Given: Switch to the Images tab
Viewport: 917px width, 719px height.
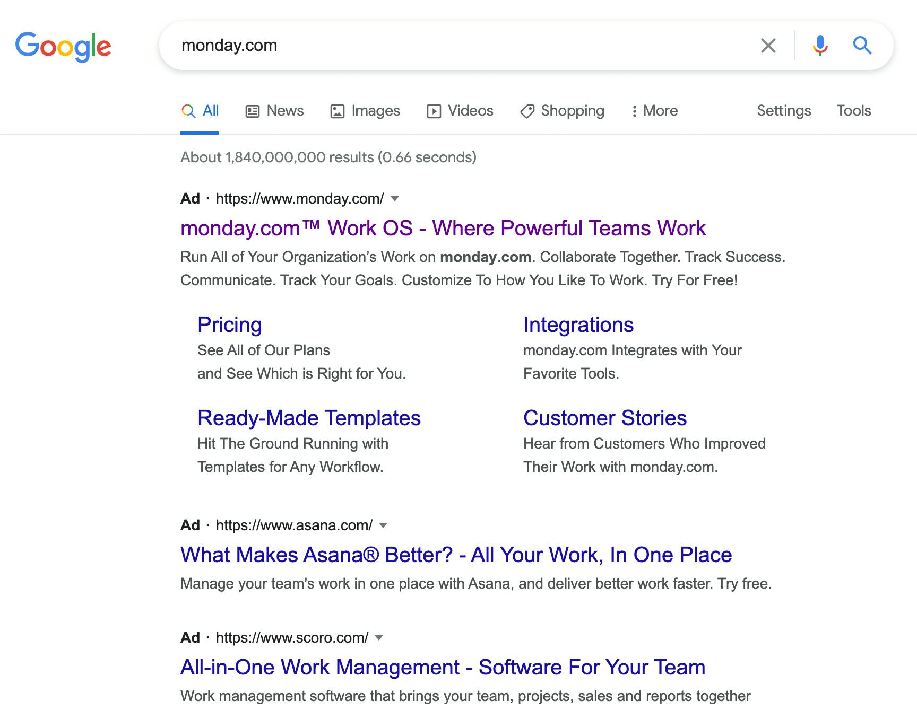Looking at the screenshot, I should click(365, 111).
